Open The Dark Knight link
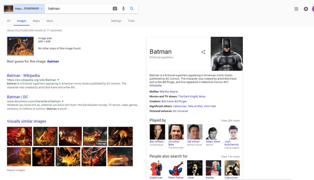This screenshot has width=314, height=180. tap(188, 96)
